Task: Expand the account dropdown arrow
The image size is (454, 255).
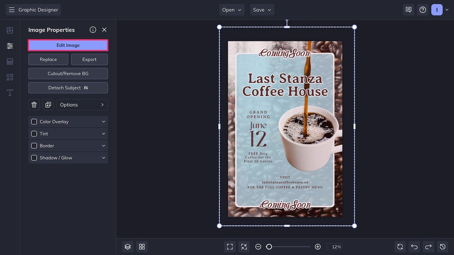Action: pyautogui.click(x=447, y=10)
